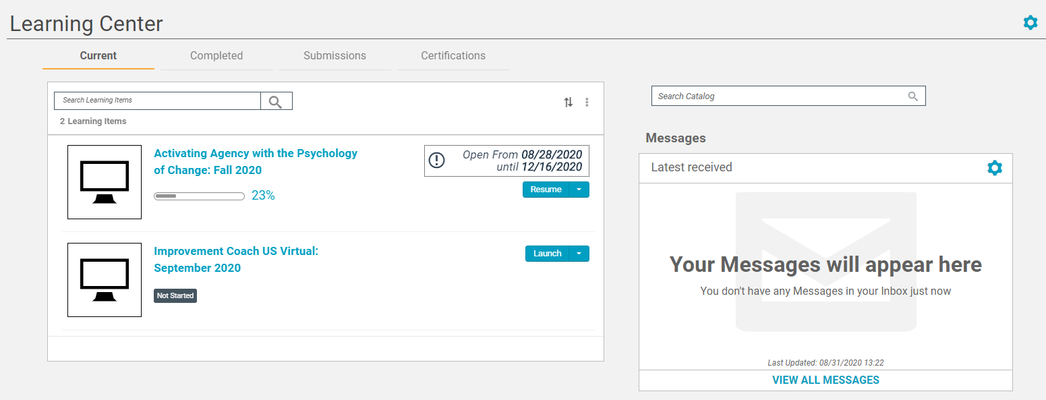
Task: Click the Last Updated 08/31/2020 13:22 text
Action: (825, 363)
